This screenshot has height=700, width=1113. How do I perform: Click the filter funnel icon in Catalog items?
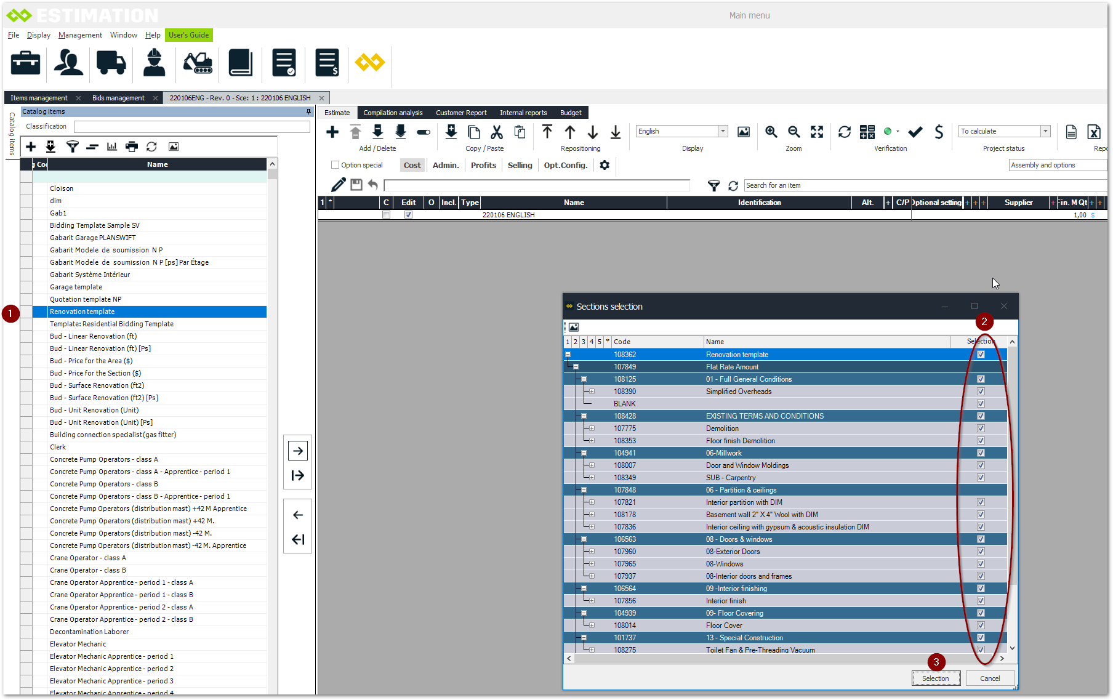pyautogui.click(x=73, y=147)
